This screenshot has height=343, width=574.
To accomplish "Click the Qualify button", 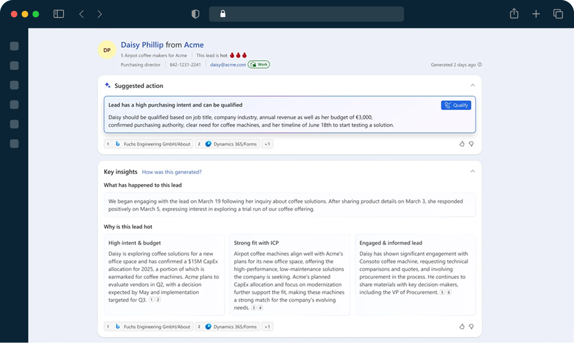I will 456,105.
